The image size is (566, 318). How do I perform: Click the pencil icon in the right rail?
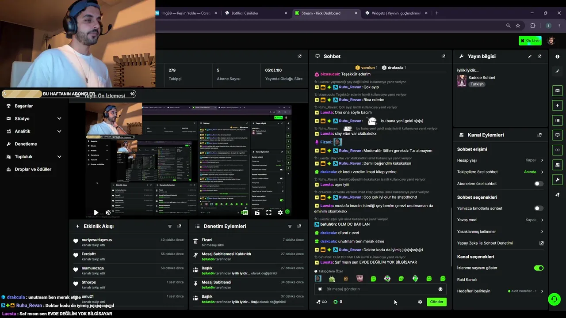557,71
